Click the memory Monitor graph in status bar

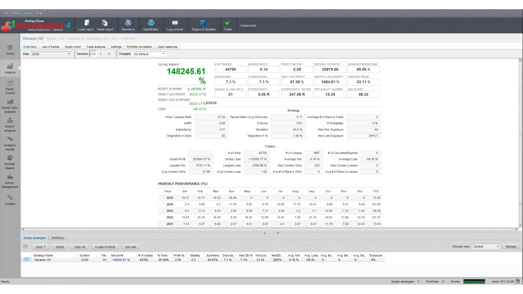[x=474, y=281]
